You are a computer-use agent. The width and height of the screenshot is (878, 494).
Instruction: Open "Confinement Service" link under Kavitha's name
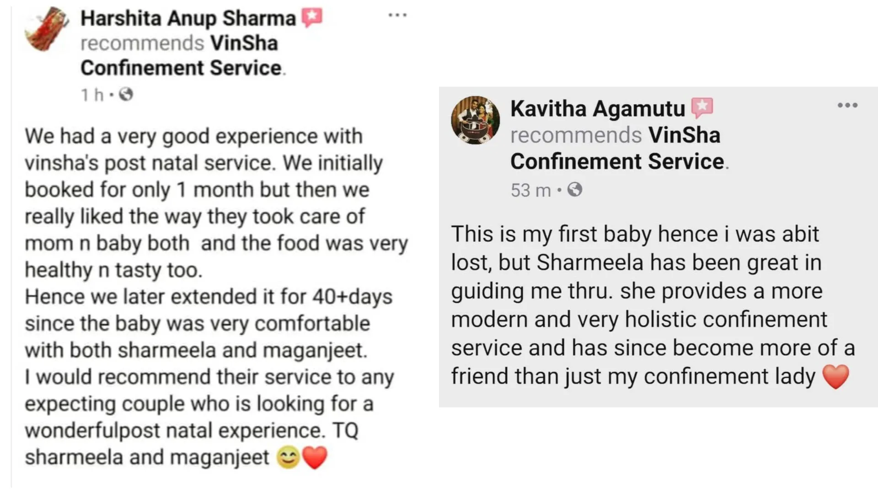point(617,161)
